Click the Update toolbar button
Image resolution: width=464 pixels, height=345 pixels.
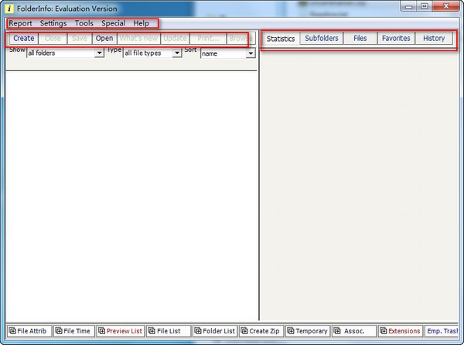tap(175, 39)
